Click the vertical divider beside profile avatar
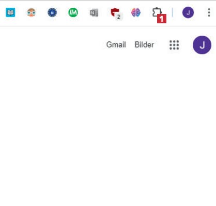216x206 pixels. (172, 12)
